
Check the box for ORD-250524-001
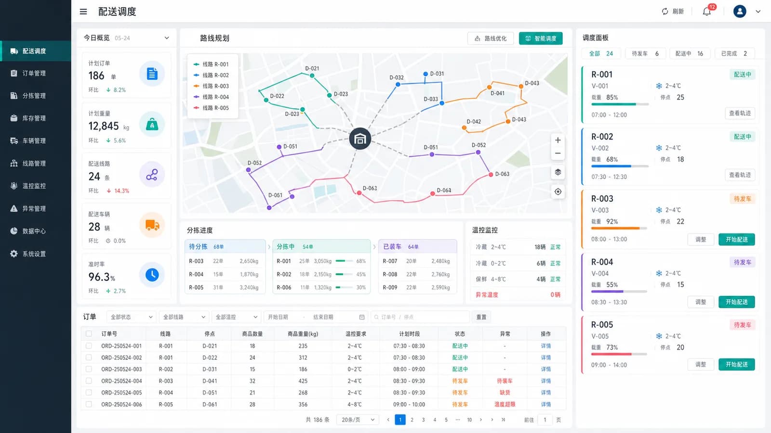click(89, 346)
